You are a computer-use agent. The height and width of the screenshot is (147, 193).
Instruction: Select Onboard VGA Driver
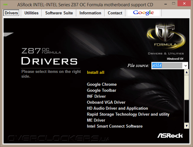pyautogui.click(x=106, y=102)
